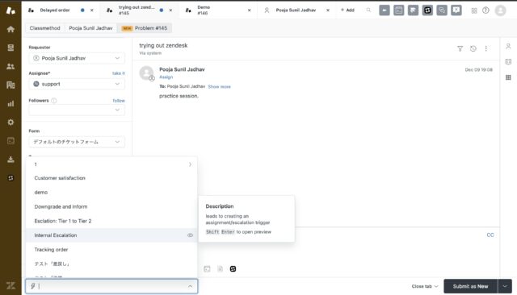This screenshot has height=295, width=517.
Task: Open Admin gear icon in sidebar
Action: point(11,123)
